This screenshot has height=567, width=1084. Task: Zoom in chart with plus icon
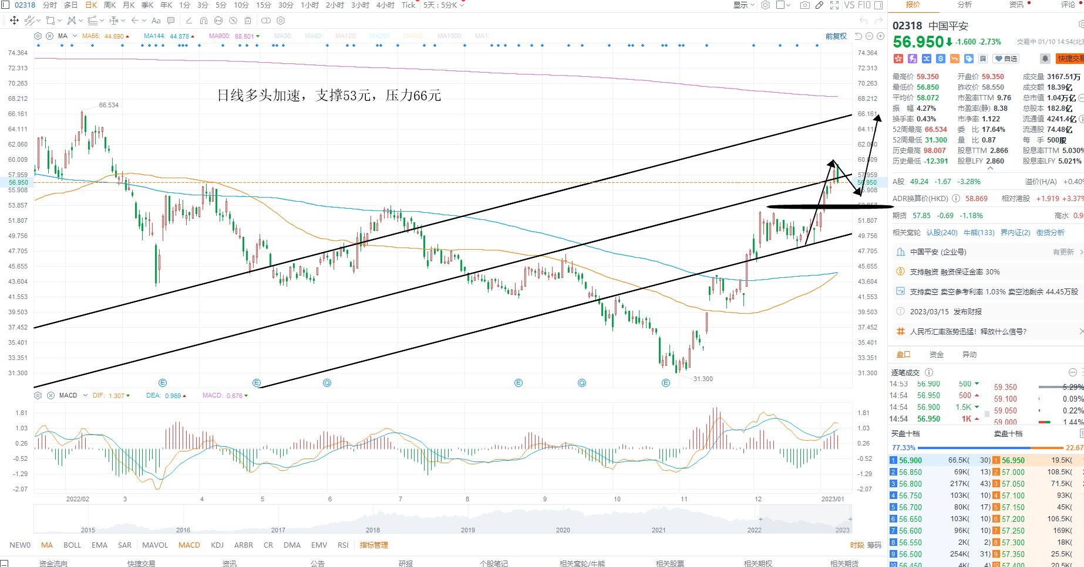click(880, 36)
